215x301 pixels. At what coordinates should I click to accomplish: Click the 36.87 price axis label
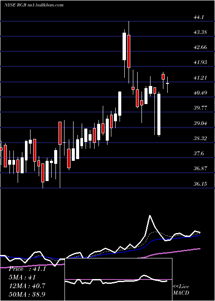point(200,169)
